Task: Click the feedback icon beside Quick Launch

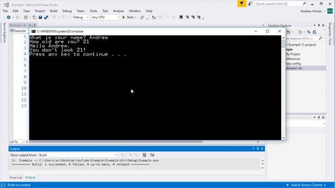Action: pyautogui.click(x=250, y=4)
